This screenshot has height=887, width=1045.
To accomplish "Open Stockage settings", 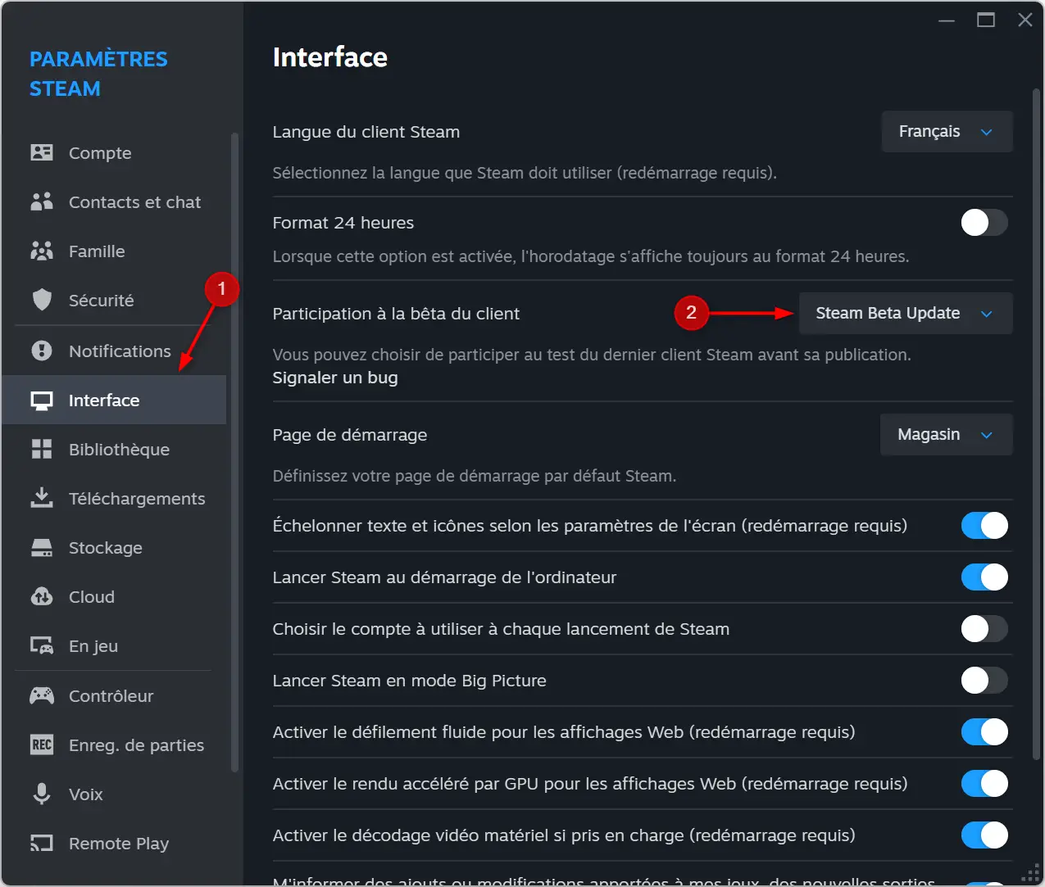I will click(x=114, y=547).
